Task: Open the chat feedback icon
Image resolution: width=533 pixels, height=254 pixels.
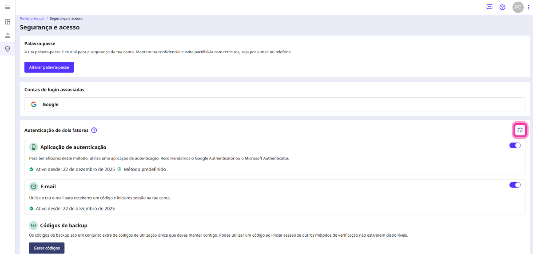Action: [x=489, y=7]
